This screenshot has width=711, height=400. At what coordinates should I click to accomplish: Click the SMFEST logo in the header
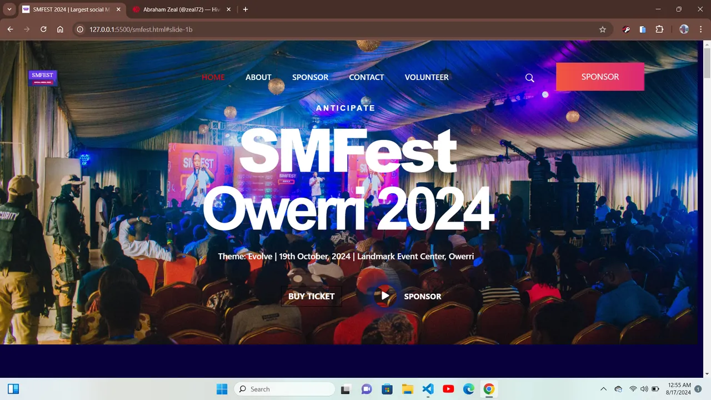coord(43,78)
